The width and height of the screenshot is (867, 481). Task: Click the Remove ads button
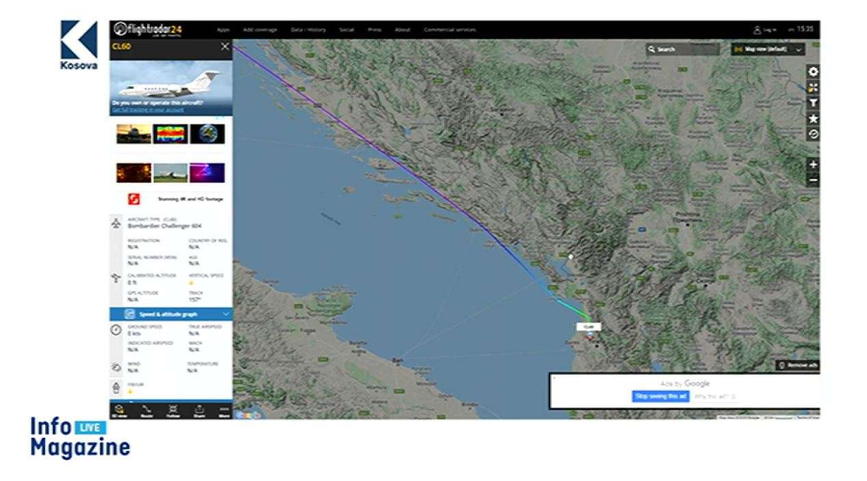point(798,365)
